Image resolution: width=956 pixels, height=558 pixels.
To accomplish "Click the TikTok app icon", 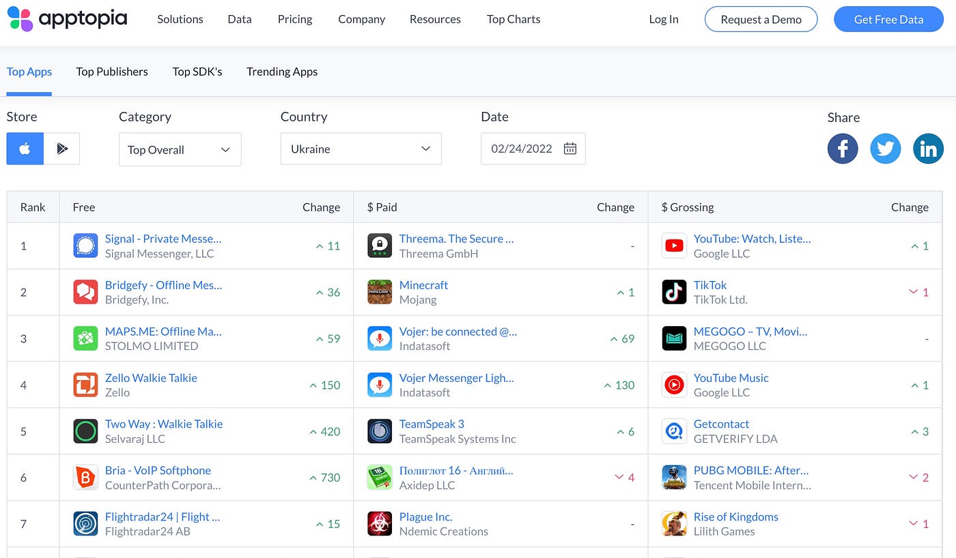I will pyautogui.click(x=674, y=292).
